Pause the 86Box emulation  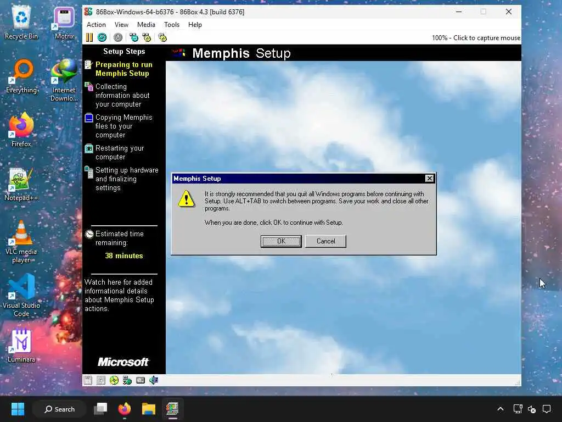tap(89, 37)
